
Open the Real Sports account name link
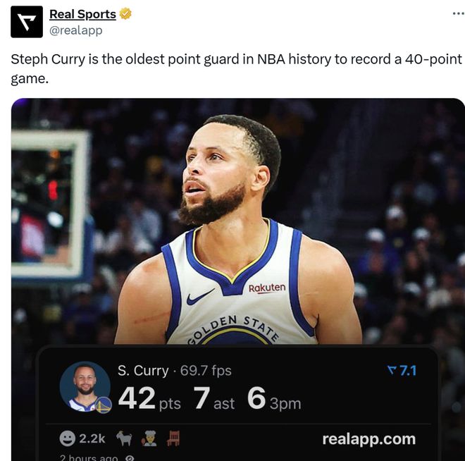(82, 14)
